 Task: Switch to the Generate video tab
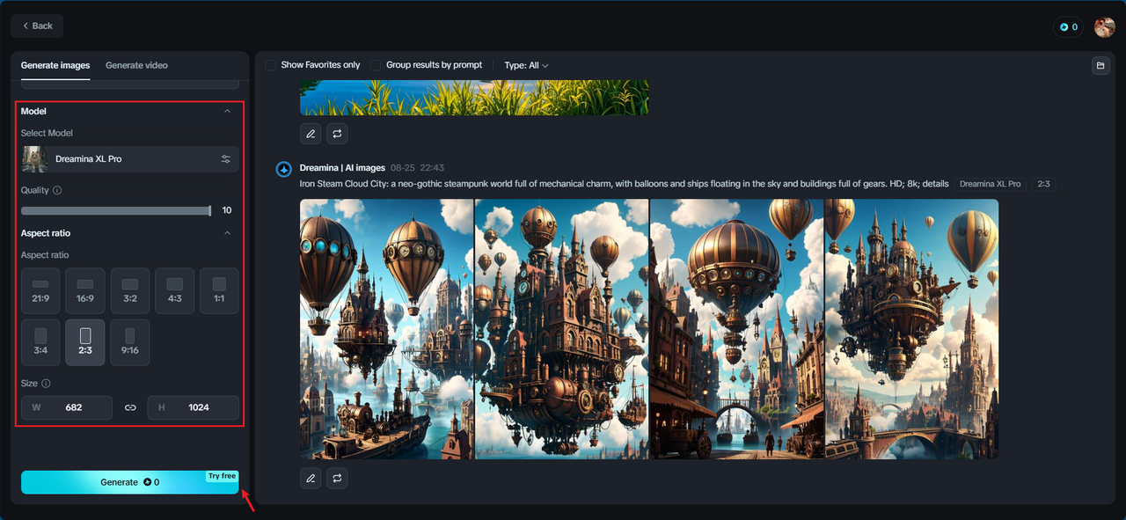pyautogui.click(x=136, y=65)
